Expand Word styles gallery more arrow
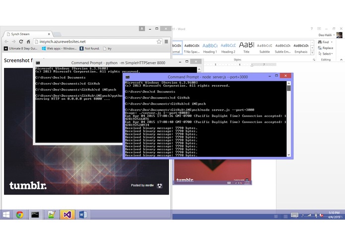The height and width of the screenshot is (245, 345). click(312, 53)
